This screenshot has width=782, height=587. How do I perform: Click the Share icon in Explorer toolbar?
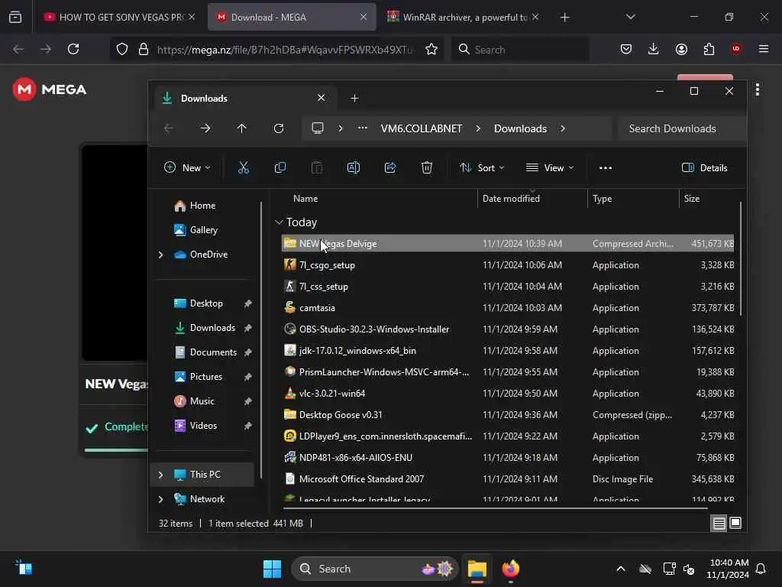click(x=390, y=167)
